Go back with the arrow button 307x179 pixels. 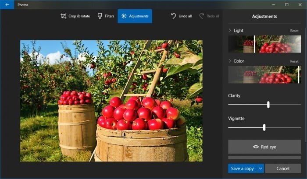[x=7, y=5]
